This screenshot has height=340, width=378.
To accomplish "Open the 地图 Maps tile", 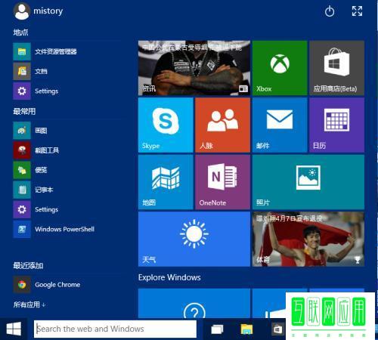I will pyautogui.click(x=166, y=182).
